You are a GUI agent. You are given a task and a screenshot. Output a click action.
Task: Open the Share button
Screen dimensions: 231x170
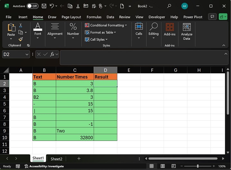click(x=223, y=17)
